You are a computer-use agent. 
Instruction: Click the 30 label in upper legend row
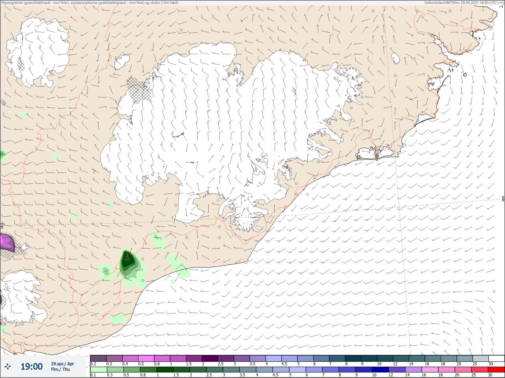click(491, 364)
